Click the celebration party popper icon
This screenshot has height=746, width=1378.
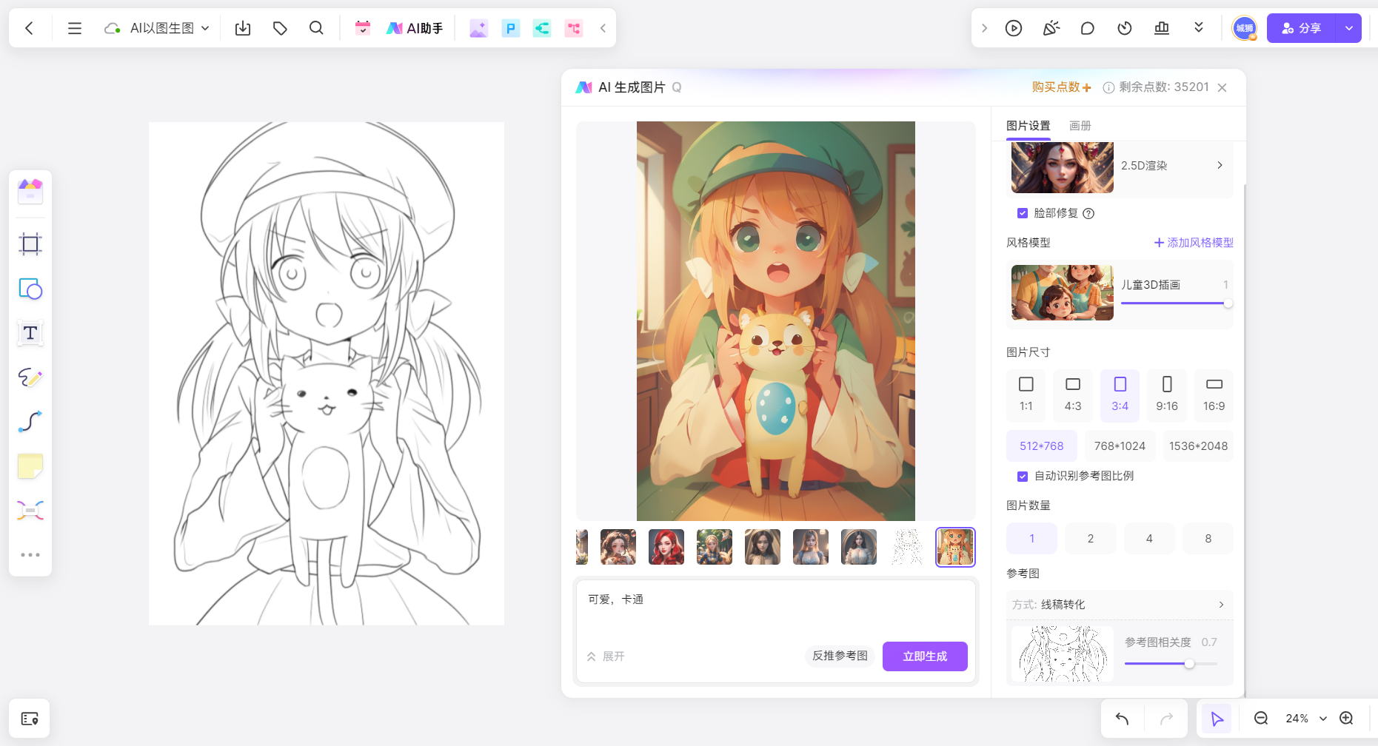coord(1051,28)
